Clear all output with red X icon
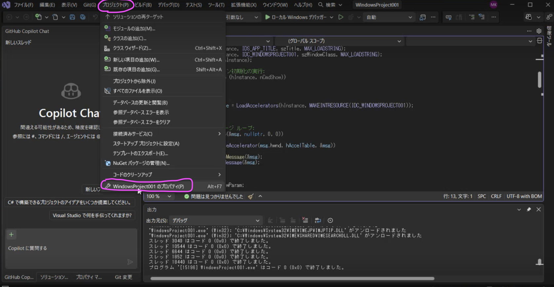 [x=305, y=220]
